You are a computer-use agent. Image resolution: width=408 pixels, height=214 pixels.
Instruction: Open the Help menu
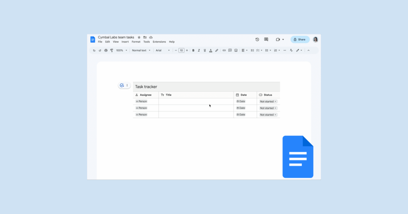pos(172,42)
